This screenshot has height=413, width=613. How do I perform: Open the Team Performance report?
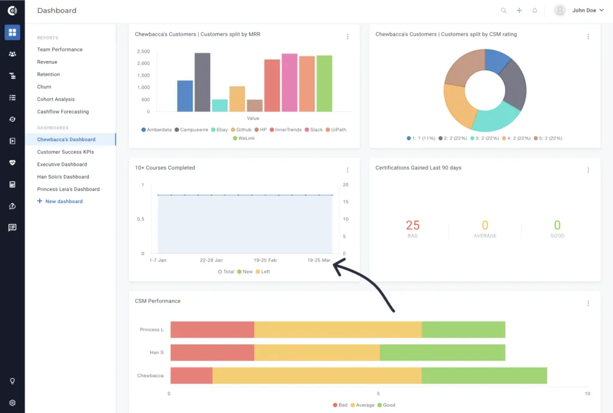pos(60,50)
